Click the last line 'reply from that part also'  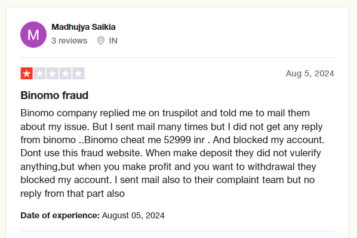coord(73,194)
